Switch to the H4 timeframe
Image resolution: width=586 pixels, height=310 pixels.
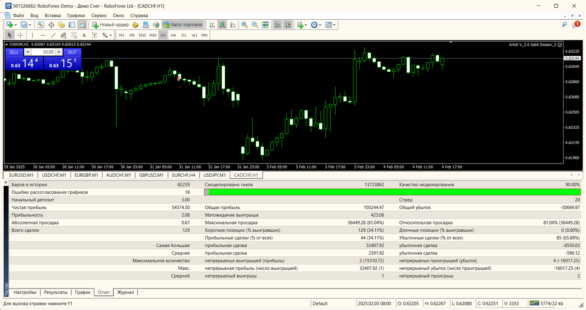coord(173,35)
